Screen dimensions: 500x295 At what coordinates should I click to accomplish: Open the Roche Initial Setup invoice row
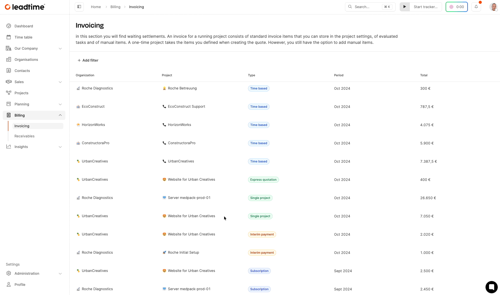183,252
